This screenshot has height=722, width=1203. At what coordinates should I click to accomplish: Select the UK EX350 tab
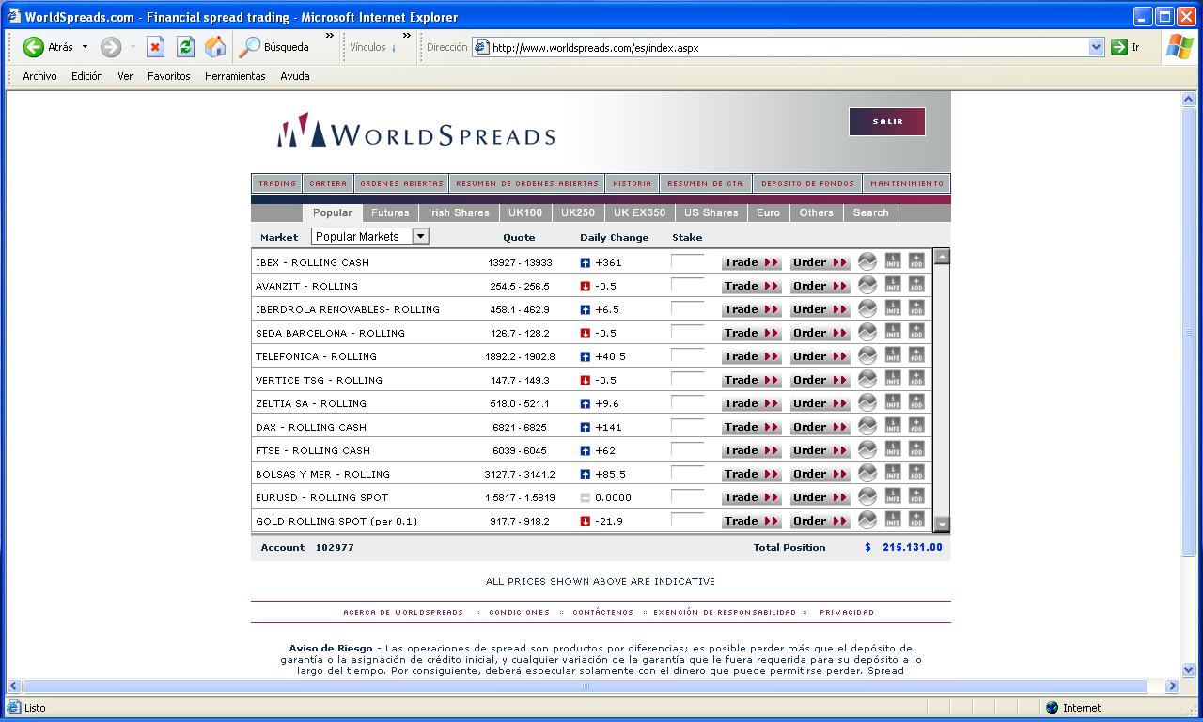639,212
